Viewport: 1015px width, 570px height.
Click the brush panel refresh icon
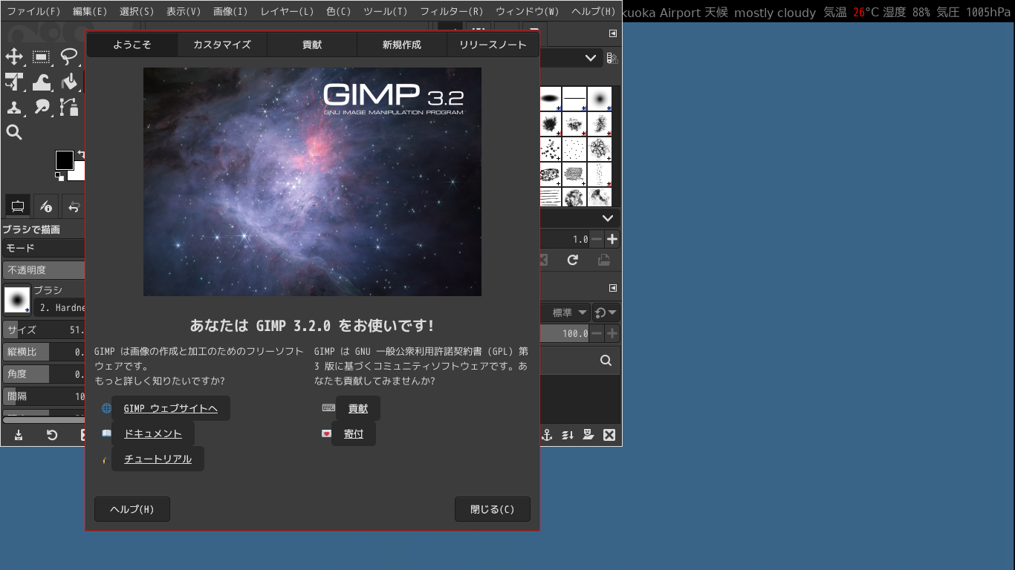coord(573,260)
